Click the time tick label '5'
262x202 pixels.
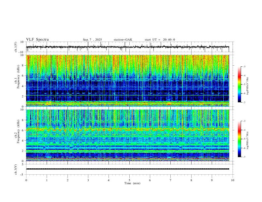click(129, 180)
